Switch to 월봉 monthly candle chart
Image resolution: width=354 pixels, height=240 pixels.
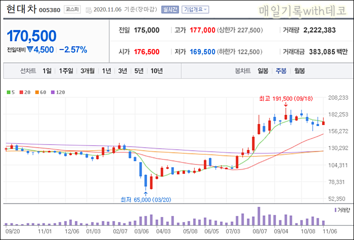299,71
